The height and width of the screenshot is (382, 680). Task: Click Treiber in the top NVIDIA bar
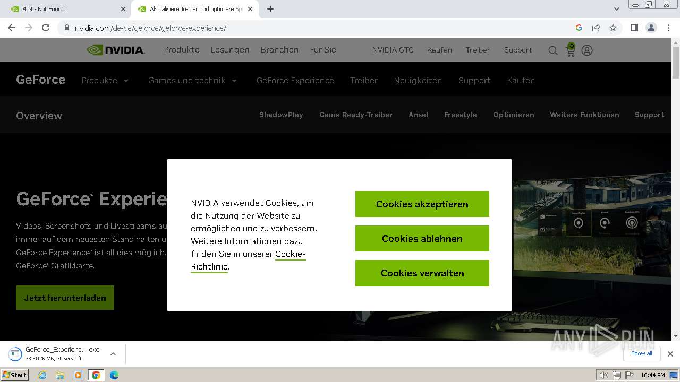click(x=478, y=50)
